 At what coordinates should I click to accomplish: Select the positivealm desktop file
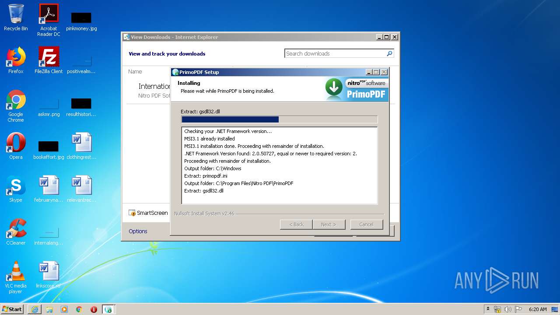(81, 63)
